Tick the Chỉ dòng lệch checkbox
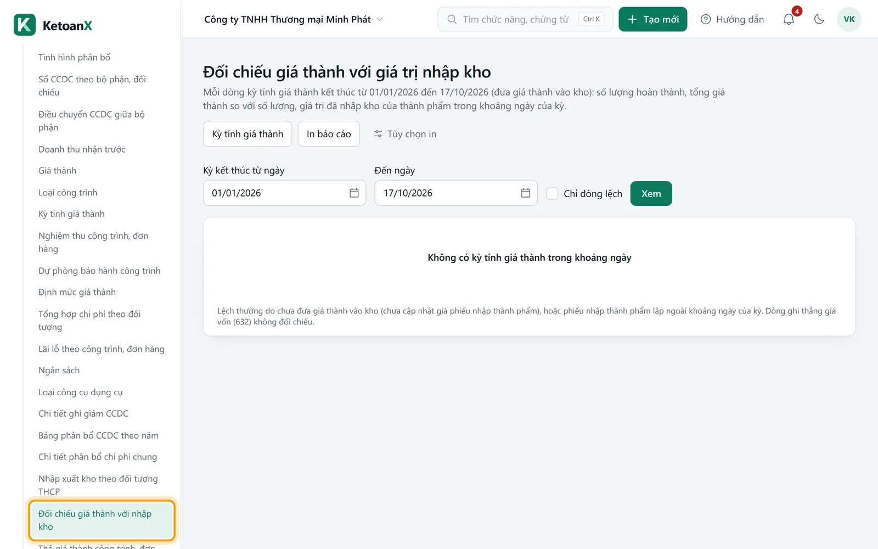This screenshot has height=549, width=878. point(552,193)
